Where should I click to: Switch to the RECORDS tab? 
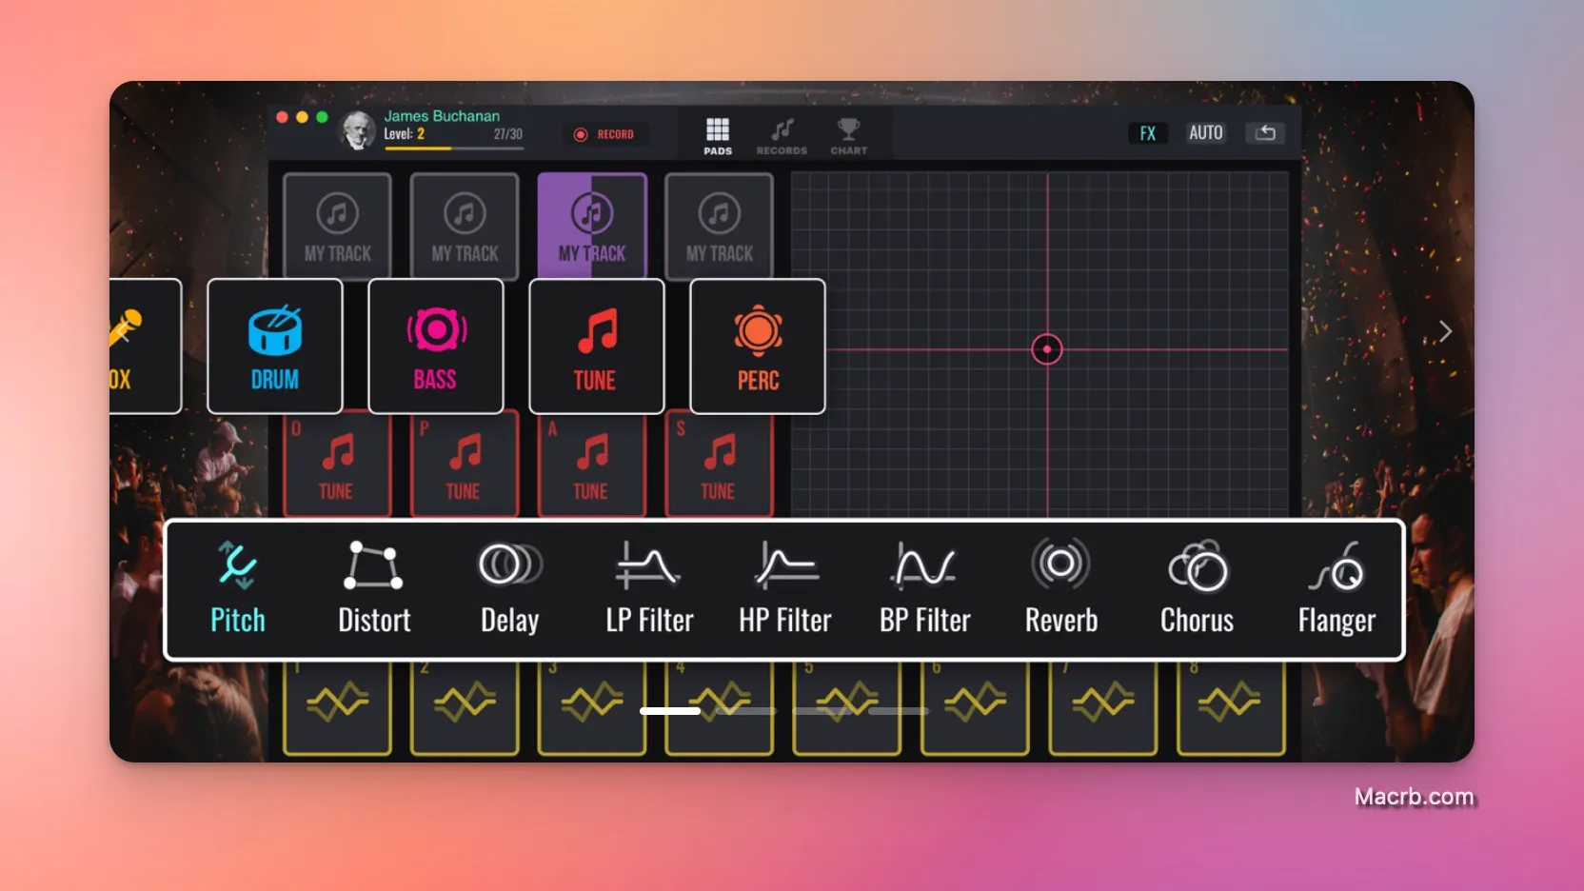click(x=782, y=137)
